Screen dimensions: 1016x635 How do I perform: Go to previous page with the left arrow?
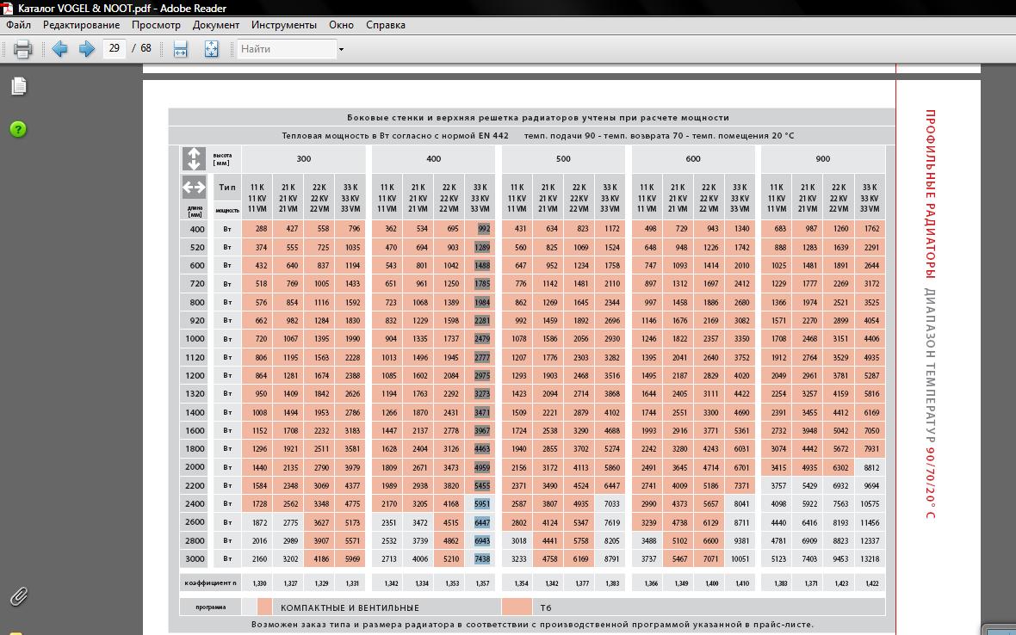click(x=59, y=49)
